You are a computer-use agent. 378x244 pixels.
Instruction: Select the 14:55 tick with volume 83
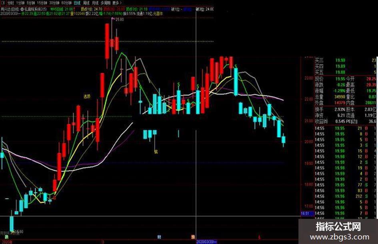[346, 191]
